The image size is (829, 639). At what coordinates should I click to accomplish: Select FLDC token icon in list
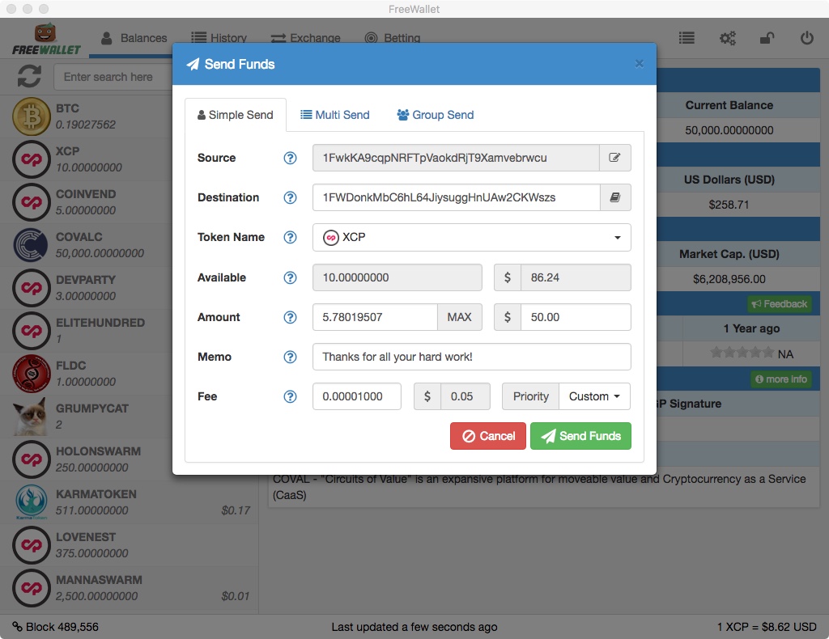coord(32,374)
